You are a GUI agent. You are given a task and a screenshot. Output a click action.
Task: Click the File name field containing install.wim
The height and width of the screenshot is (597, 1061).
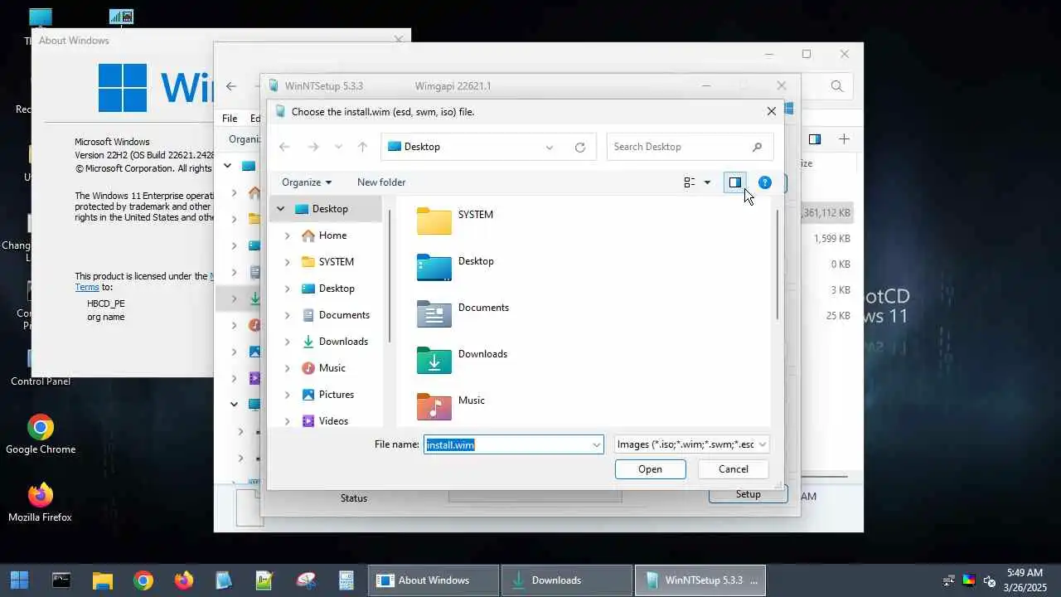506,444
